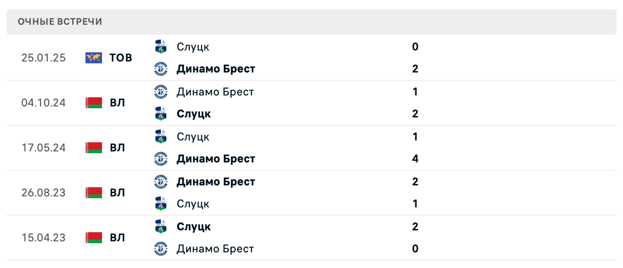The image size is (623, 268).
Task: Click the ТОВ competition label
Action: click(120, 57)
